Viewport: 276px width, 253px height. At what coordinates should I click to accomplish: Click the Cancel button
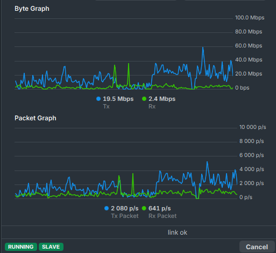pos(257,247)
